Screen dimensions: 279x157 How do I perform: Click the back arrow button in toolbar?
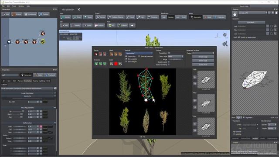132,25
